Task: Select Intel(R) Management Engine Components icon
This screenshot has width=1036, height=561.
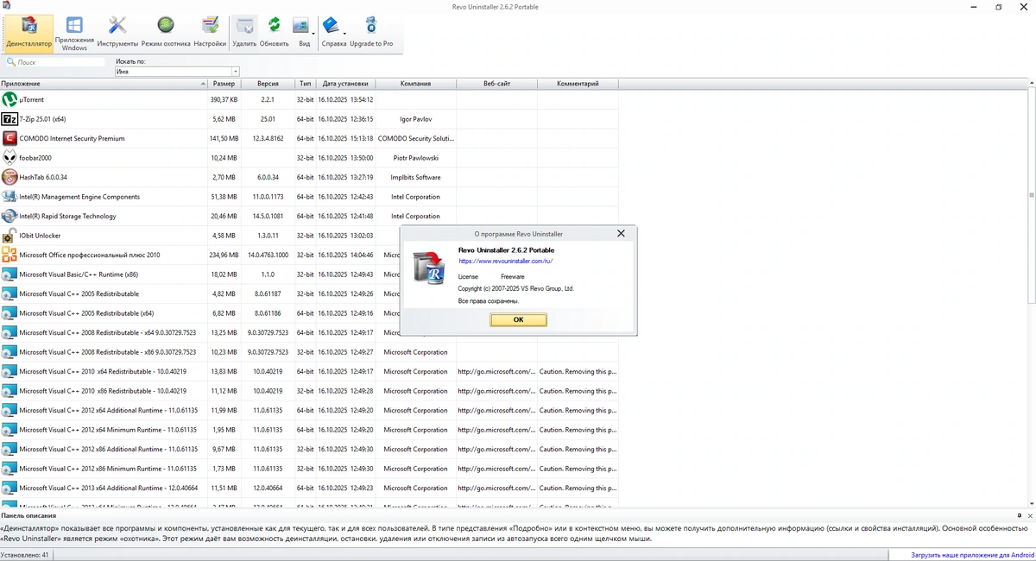Action: [9, 197]
